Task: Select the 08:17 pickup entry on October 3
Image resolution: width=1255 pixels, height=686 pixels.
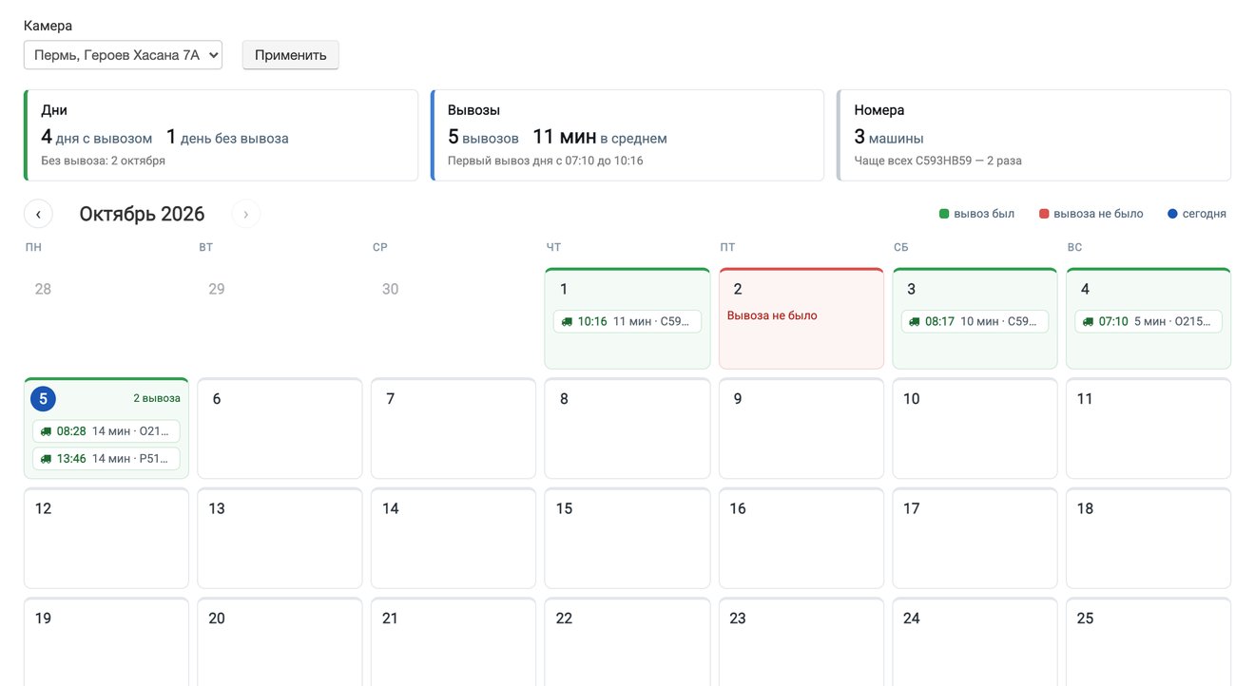Action: pos(975,321)
